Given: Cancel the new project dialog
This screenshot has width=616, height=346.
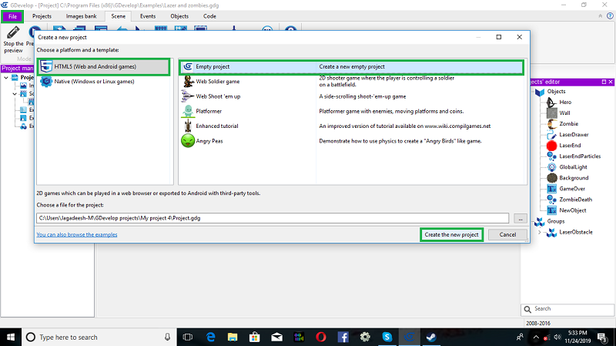Looking at the screenshot, I should tap(507, 235).
